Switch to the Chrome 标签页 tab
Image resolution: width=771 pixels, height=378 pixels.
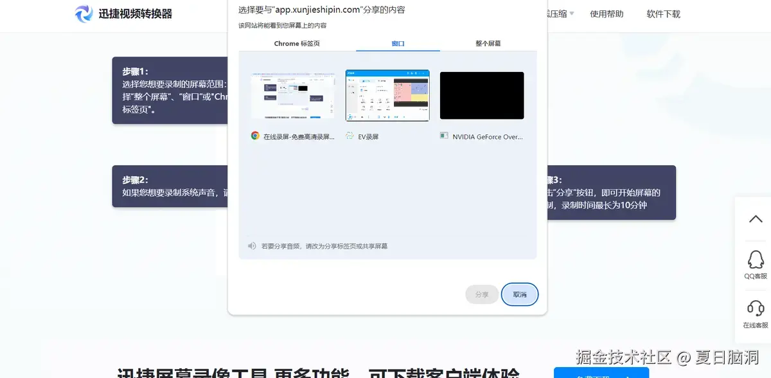(x=297, y=43)
